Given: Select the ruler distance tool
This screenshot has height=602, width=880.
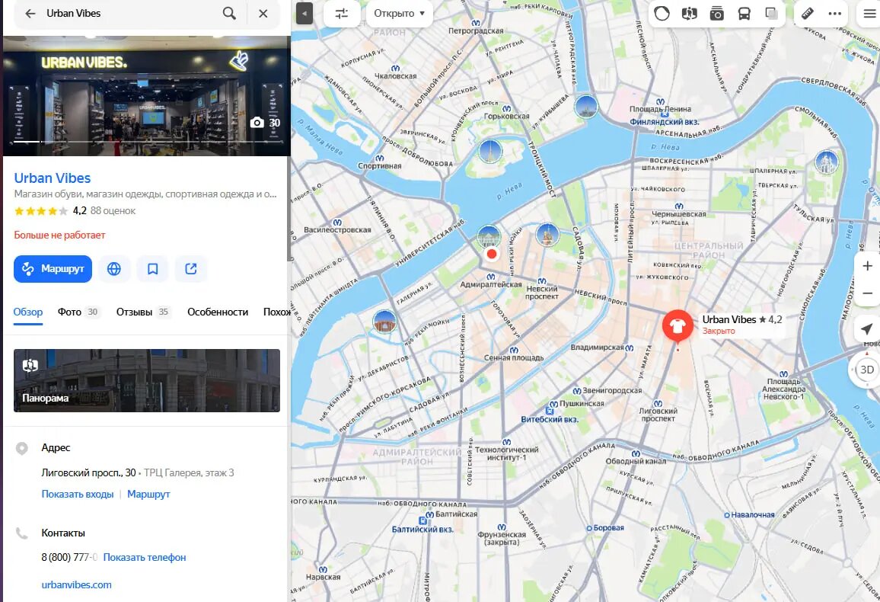Looking at the screenshot, I should [x=808, y=14].
